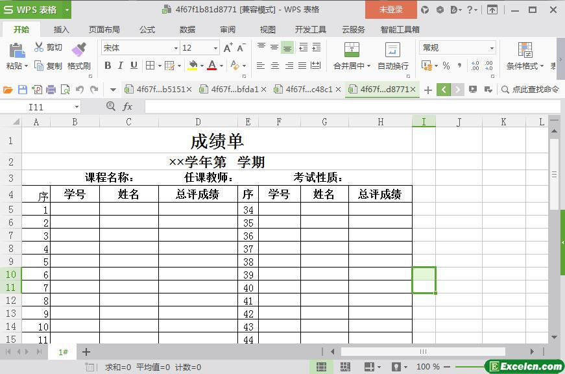Apply the red font color A
565x374 pixels.
coord(212,66)
